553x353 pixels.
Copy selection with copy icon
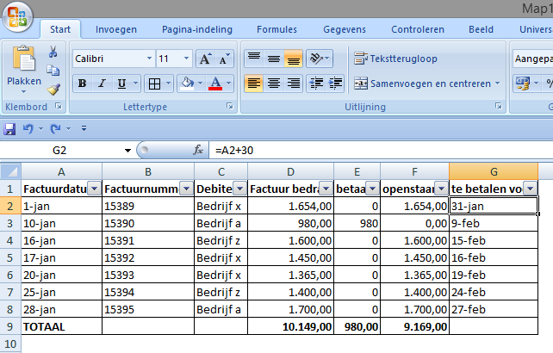pyautogui.click(x=53, y=71)
